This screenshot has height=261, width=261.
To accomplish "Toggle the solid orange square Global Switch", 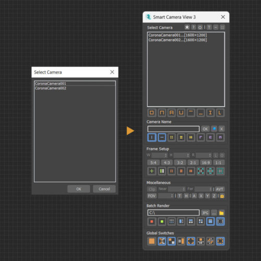I will click(152, 241).
